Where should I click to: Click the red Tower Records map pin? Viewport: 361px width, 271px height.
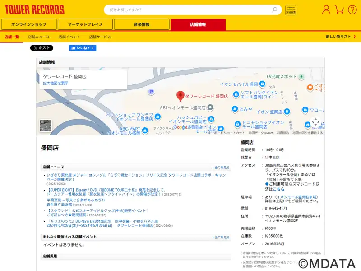[x=180, y=96]
